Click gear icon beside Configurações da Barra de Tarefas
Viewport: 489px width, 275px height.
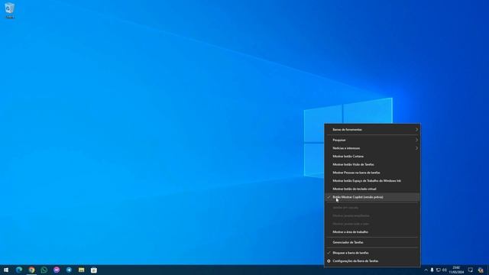[x=329, y=261]
